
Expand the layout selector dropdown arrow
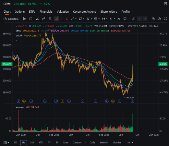(x=8, y=143)
